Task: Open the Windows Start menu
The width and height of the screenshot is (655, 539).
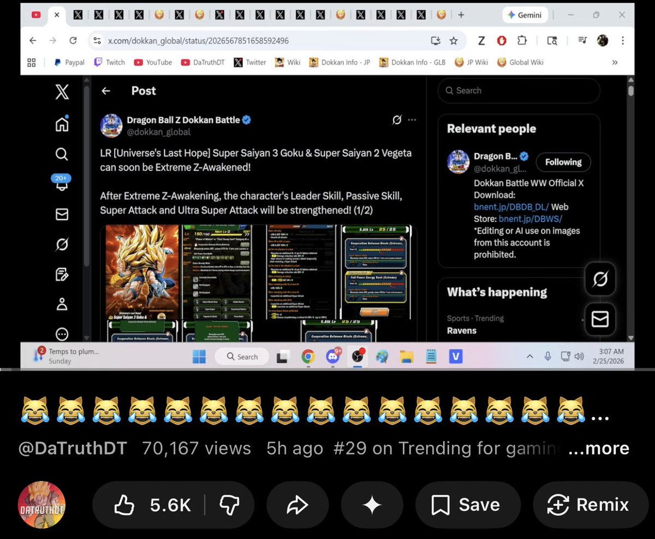Action: (199, 356)
